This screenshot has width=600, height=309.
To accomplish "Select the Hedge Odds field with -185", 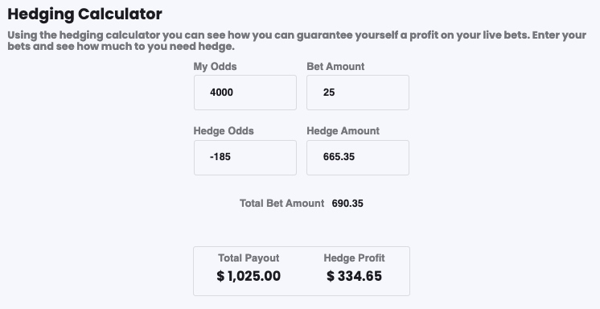I will [245, 158].
